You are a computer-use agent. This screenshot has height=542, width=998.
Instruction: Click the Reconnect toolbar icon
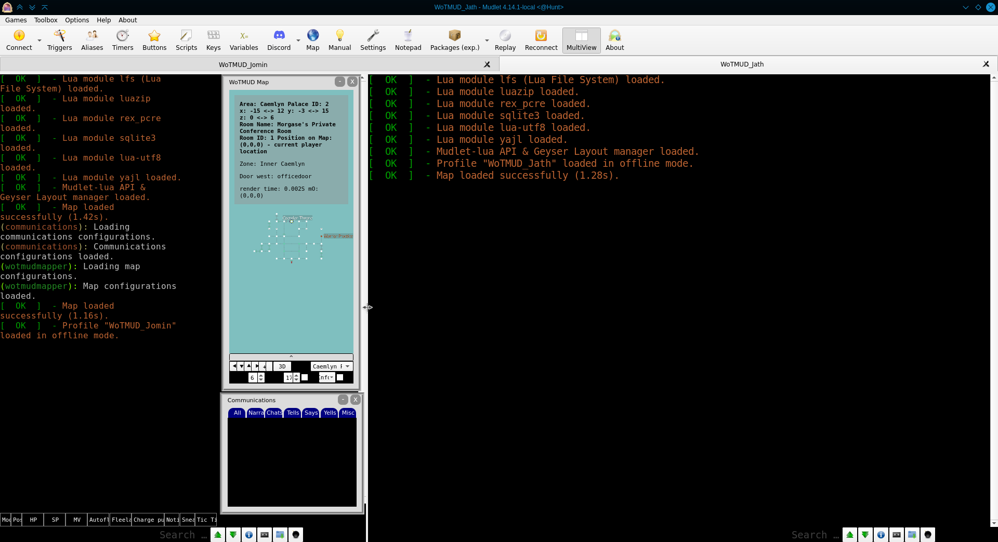pos(541,40)
